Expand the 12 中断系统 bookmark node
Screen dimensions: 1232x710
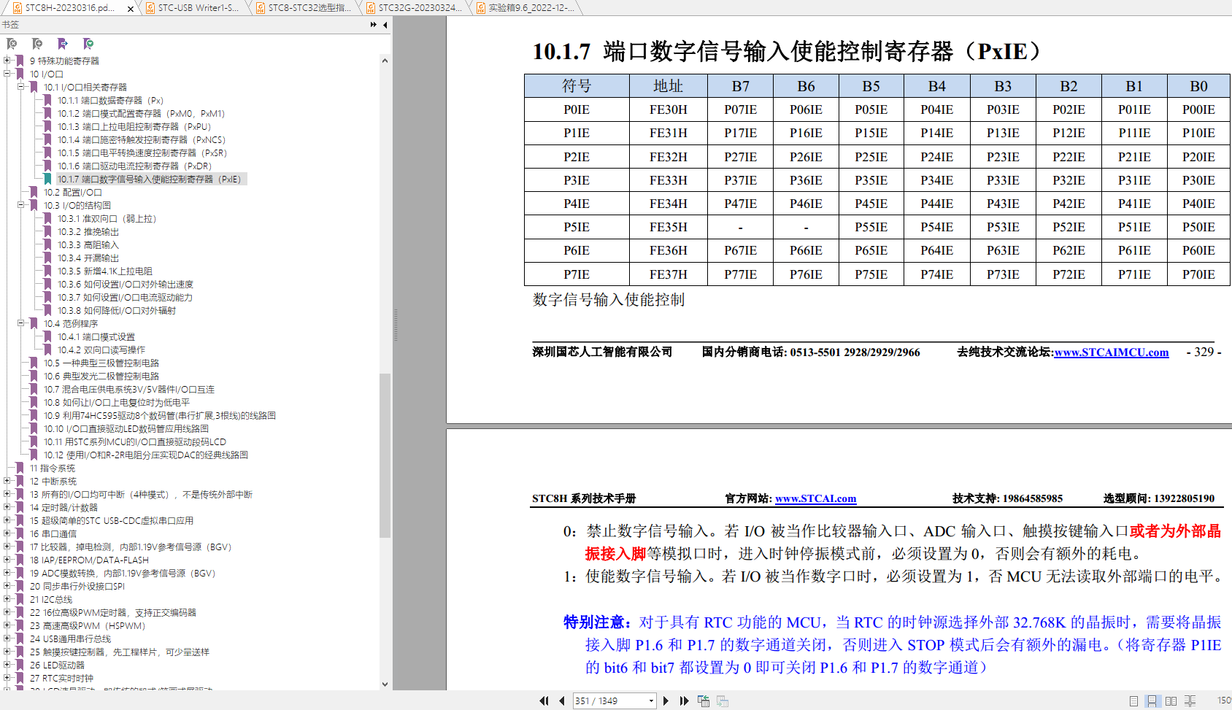click(x=7, y=481)
